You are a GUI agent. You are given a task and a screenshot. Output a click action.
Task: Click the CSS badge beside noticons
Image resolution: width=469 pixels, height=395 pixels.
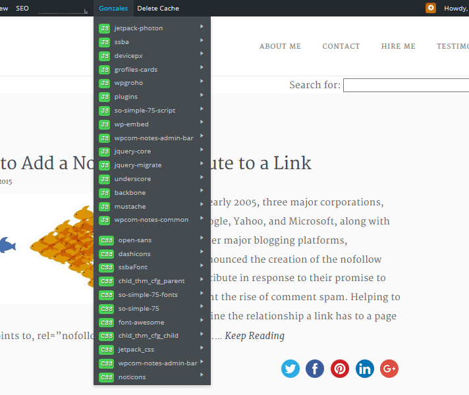pos(107,377)
